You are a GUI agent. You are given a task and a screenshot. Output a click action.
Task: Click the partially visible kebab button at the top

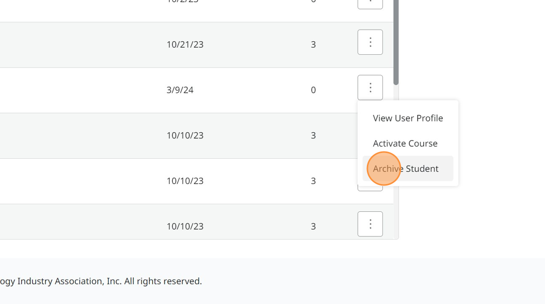(x=370, y=3)
